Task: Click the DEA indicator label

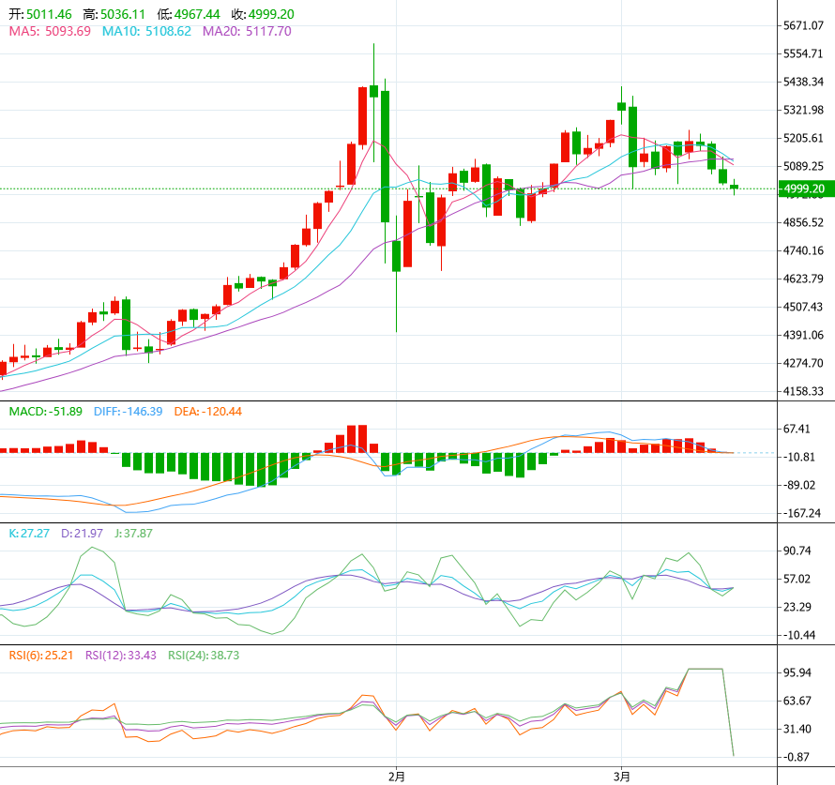Action: 207,412
